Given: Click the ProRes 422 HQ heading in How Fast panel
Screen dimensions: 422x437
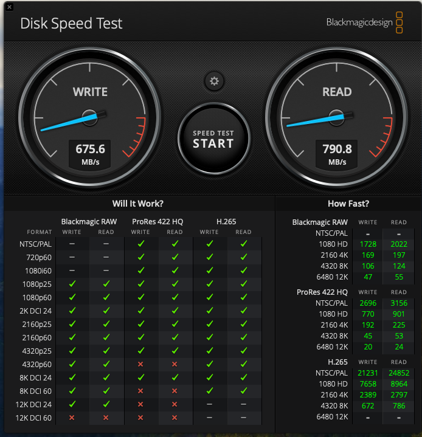Looking at the screenshot, I should pos(322,292).
